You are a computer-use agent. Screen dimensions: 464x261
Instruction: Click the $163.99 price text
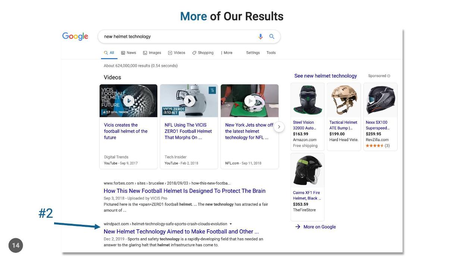pyautogui.click(x=301, y=134)
